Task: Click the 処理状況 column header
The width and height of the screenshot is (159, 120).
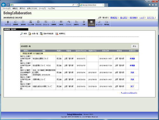Action: [x=132, y=51]
